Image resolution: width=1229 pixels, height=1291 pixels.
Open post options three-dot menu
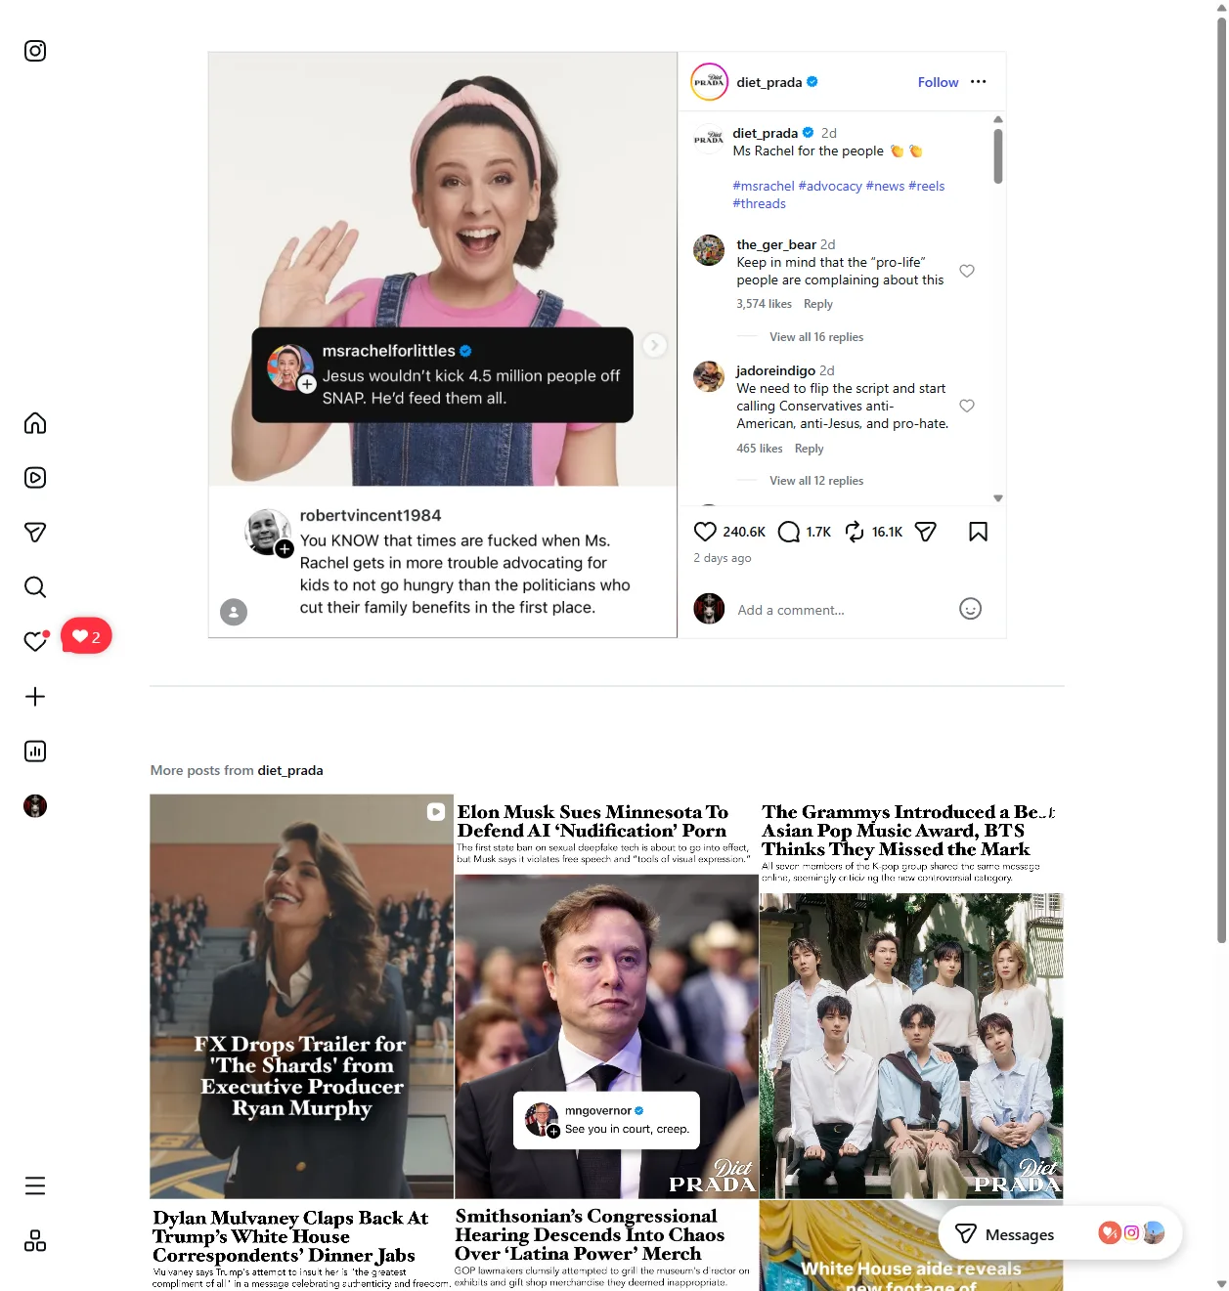(x=979, y=82)
